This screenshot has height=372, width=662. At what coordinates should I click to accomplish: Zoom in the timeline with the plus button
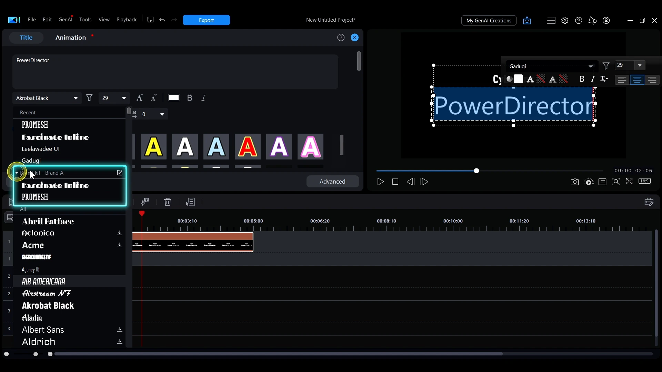coord(50,354)
